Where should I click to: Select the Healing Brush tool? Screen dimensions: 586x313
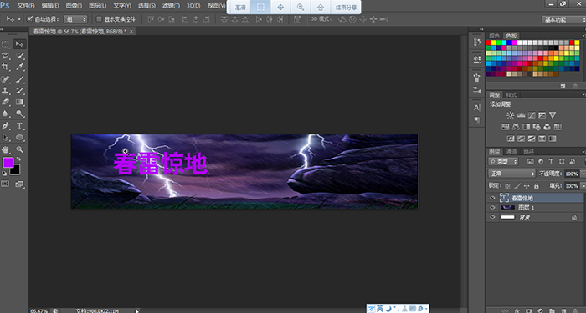click(x=6, y=79)
